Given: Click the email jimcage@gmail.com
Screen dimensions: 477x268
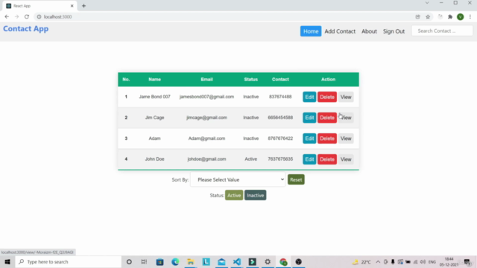Looking at the screenshot, I should coord(206,118).
